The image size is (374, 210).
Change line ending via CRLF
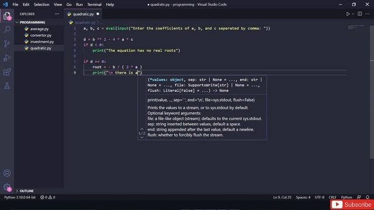(333, 197)
